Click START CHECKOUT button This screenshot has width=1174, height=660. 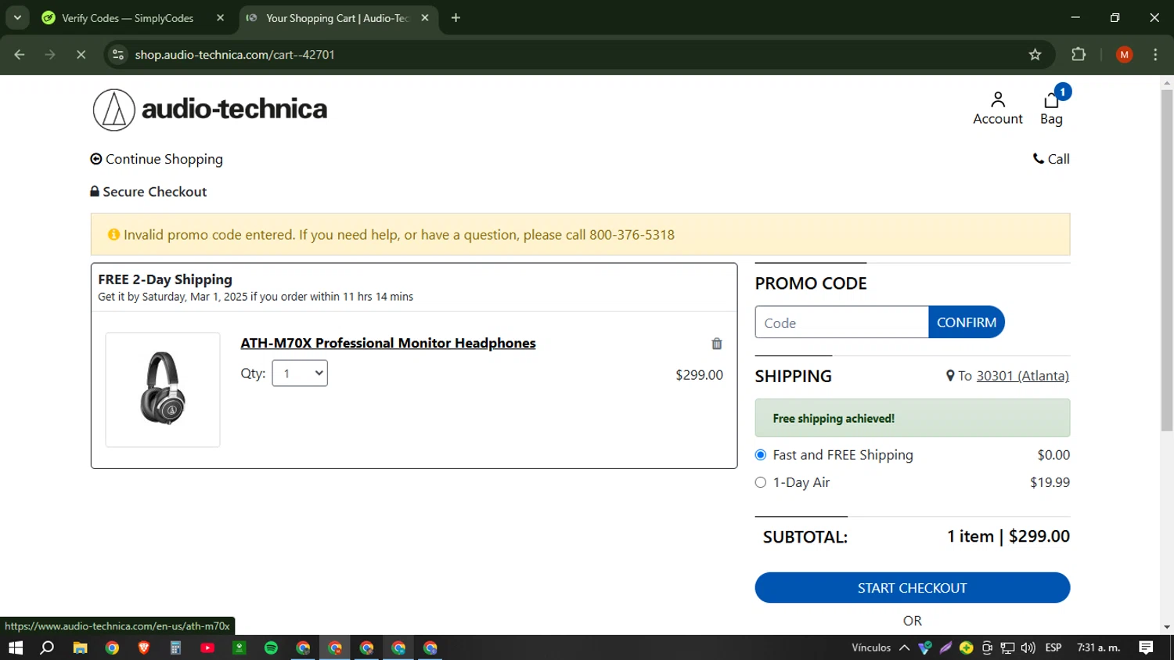coord(913,588)
